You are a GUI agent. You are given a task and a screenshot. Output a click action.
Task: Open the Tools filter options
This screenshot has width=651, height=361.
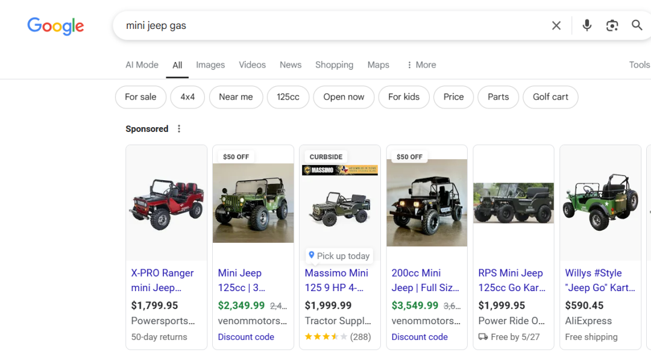tap(639, 65)
